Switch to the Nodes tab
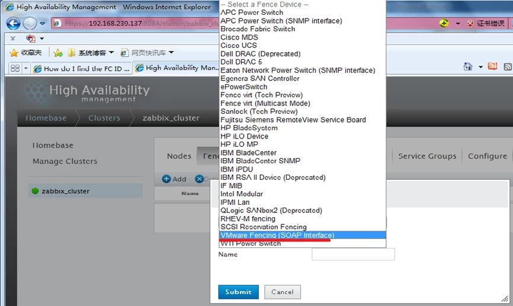Screen dimensions: 513x306 pyautogui.click(x=179, y=156)
